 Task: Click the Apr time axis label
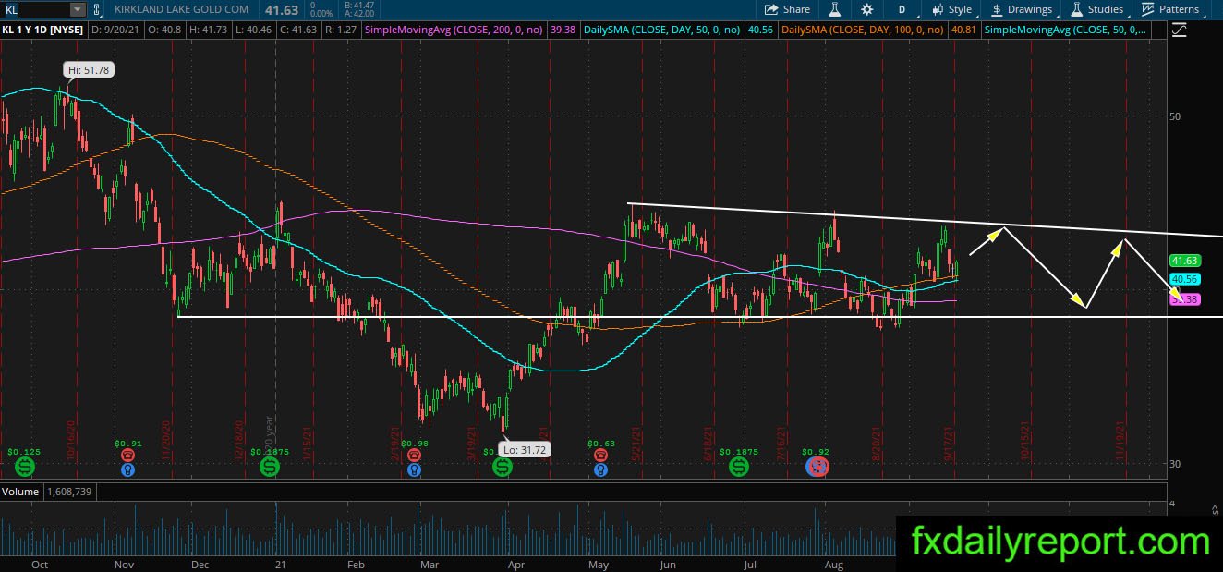(x=516, y=563)
